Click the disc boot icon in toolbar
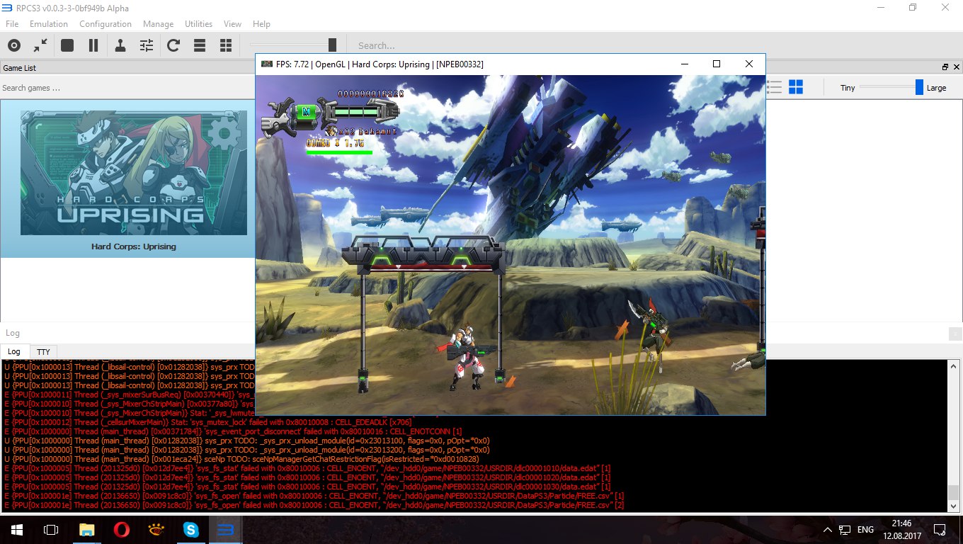The width and height of the screenshot is (963, 544). (x=14, y=45)
